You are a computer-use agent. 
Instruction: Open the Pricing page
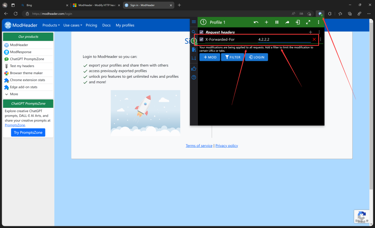coord(91,25)
